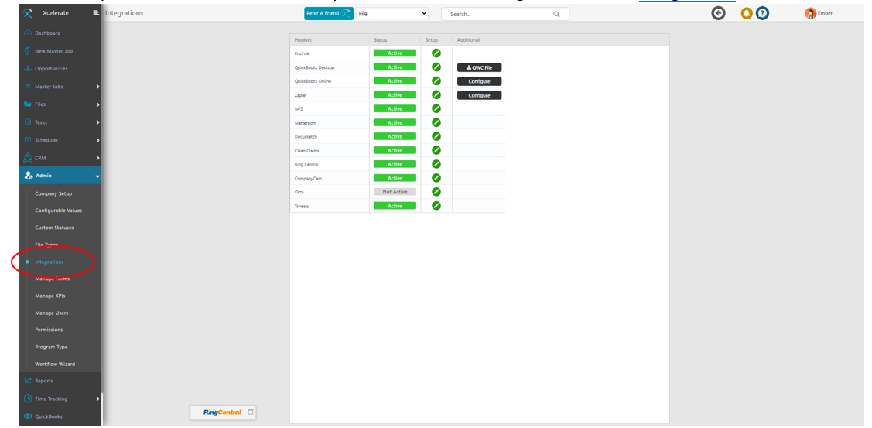Expand the RingCentral widget window icon
This screenshot has width=872, height=428.
(x=250, y=413)
